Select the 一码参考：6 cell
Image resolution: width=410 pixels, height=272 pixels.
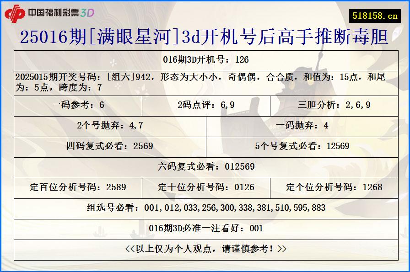(79, 104)
